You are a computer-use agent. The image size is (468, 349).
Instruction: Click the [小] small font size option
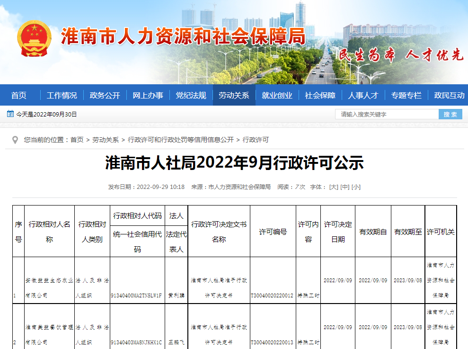click(x=356, y=187)
